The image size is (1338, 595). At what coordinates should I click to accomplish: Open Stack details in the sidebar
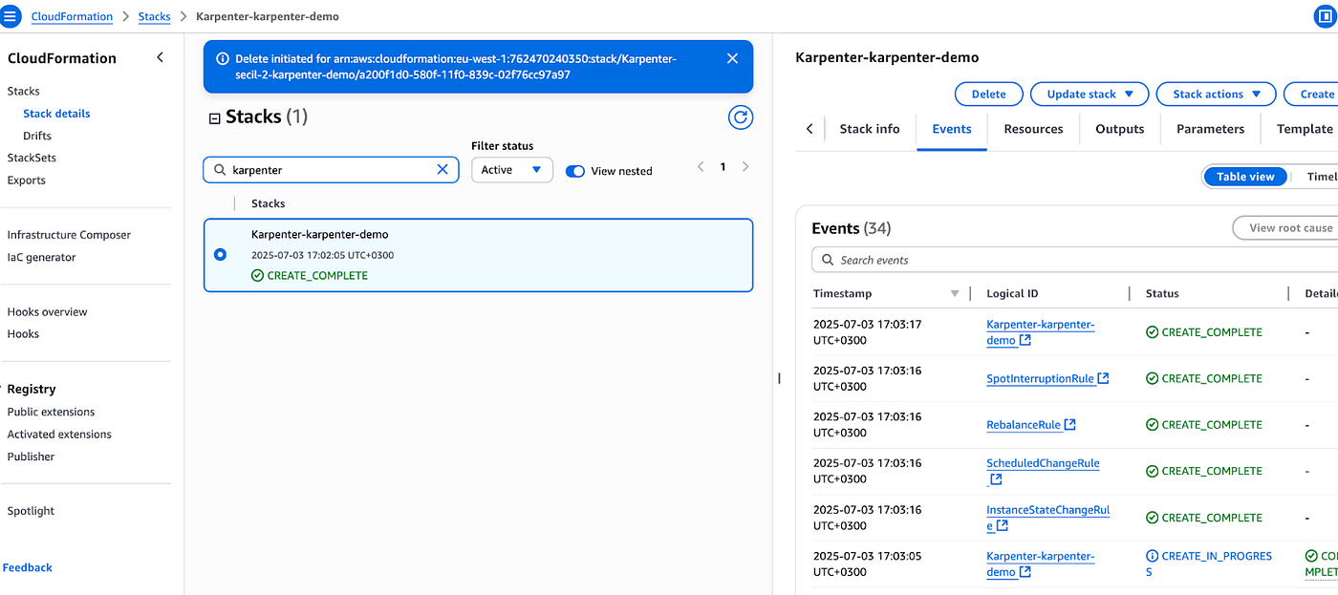[56, 114]
